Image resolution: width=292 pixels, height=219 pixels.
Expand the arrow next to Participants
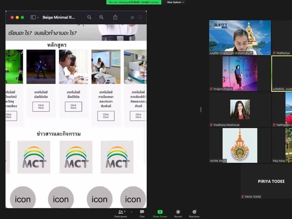click(132, 212)
